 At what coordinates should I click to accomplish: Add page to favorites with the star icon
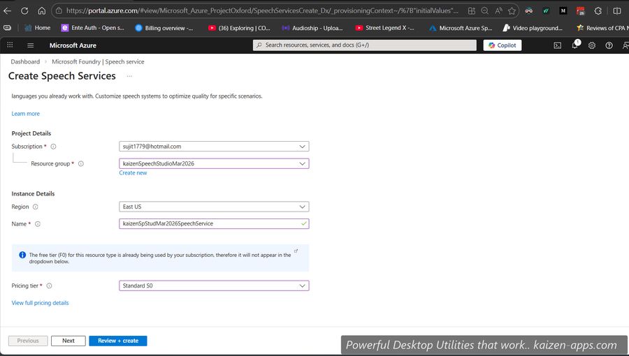[x=512, y=10]
